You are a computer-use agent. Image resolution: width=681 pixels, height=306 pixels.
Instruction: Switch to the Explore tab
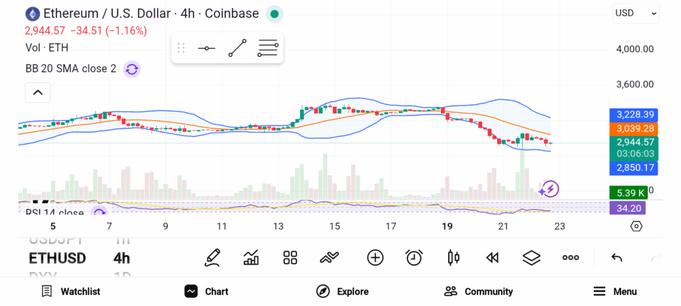click(342, 291)
